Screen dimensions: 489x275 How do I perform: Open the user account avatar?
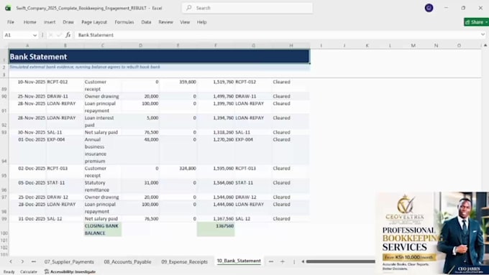(x=429, y=8)
